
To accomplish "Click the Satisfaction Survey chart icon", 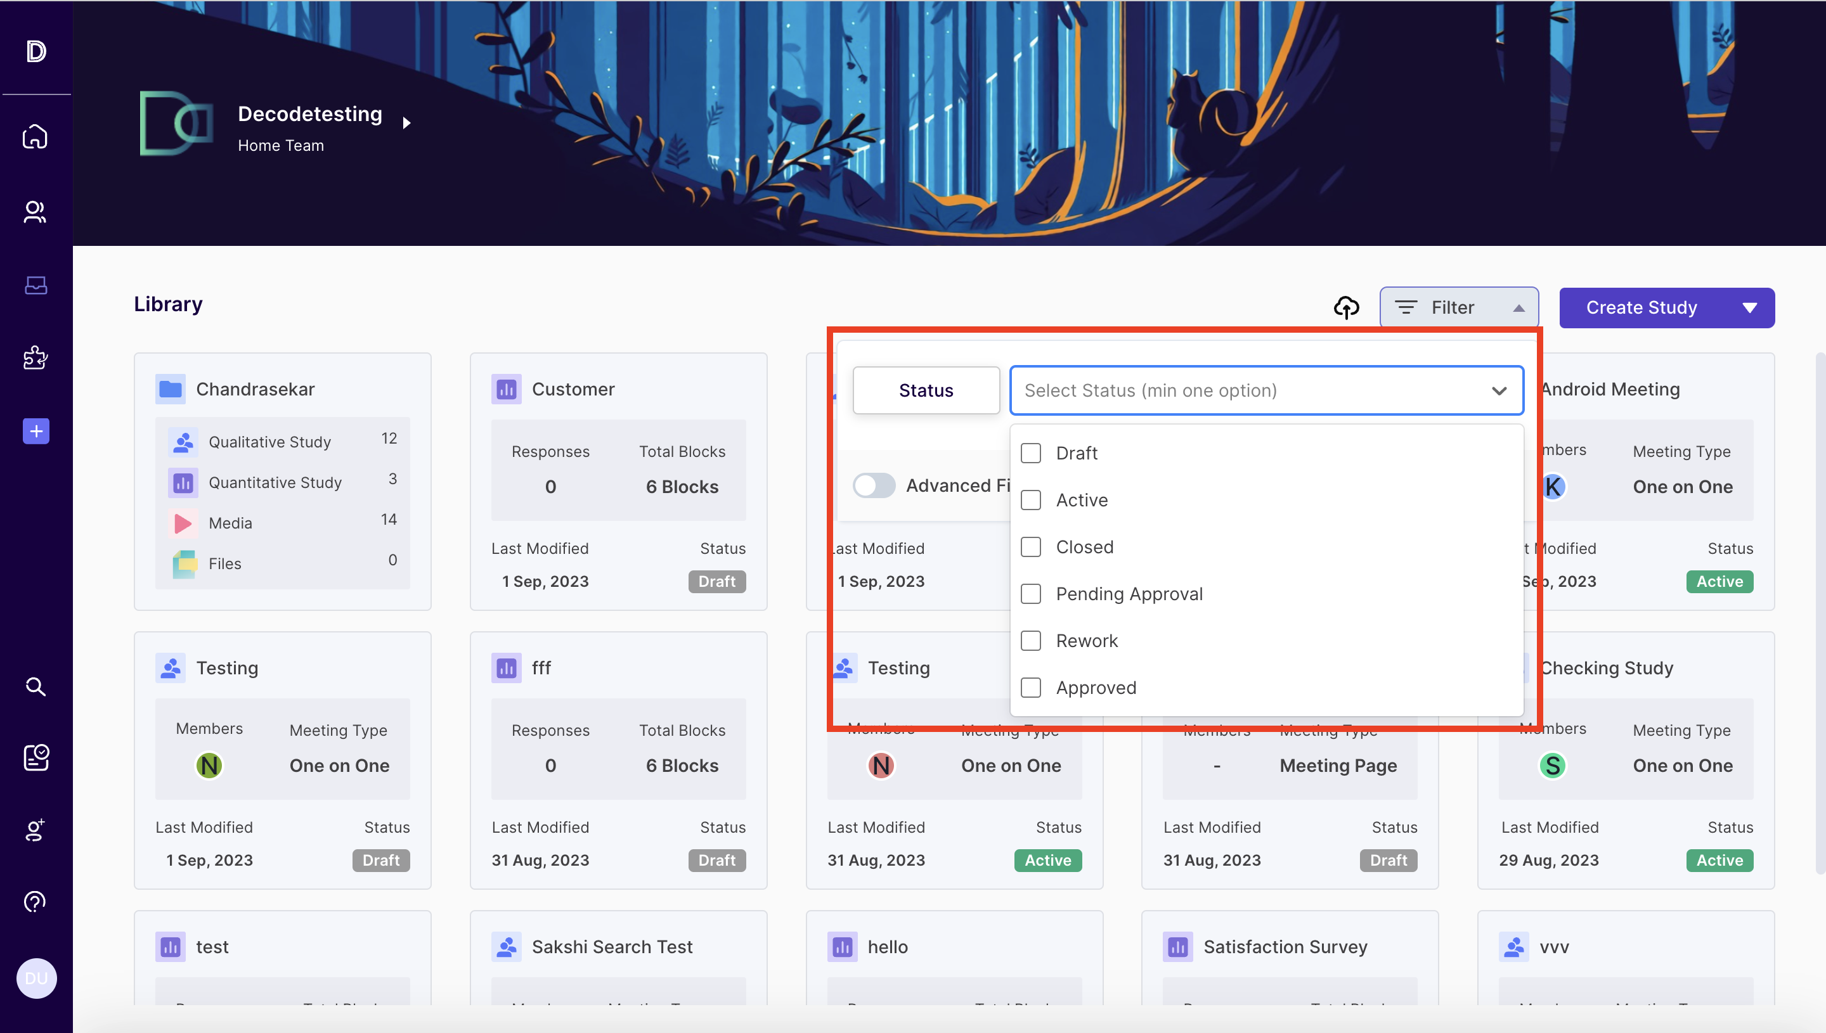I will (1178, 946).
